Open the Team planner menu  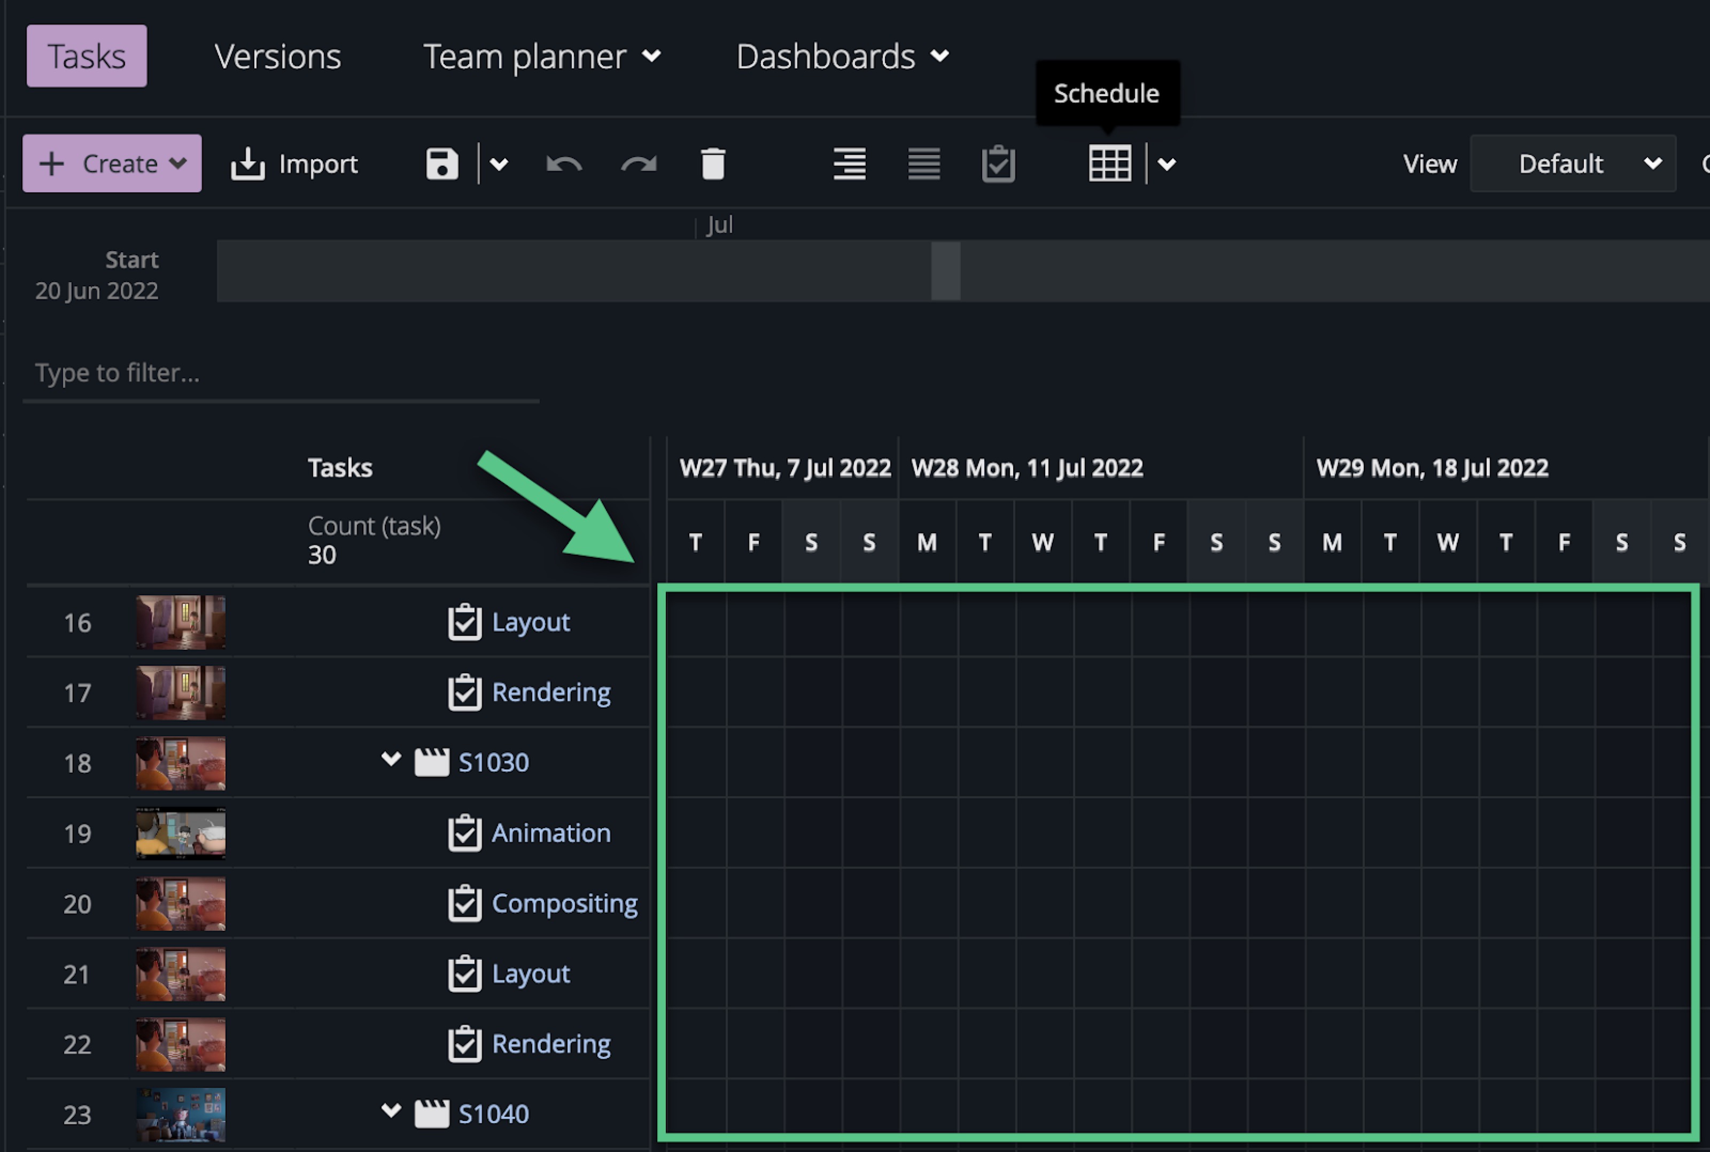click(541, 57)
